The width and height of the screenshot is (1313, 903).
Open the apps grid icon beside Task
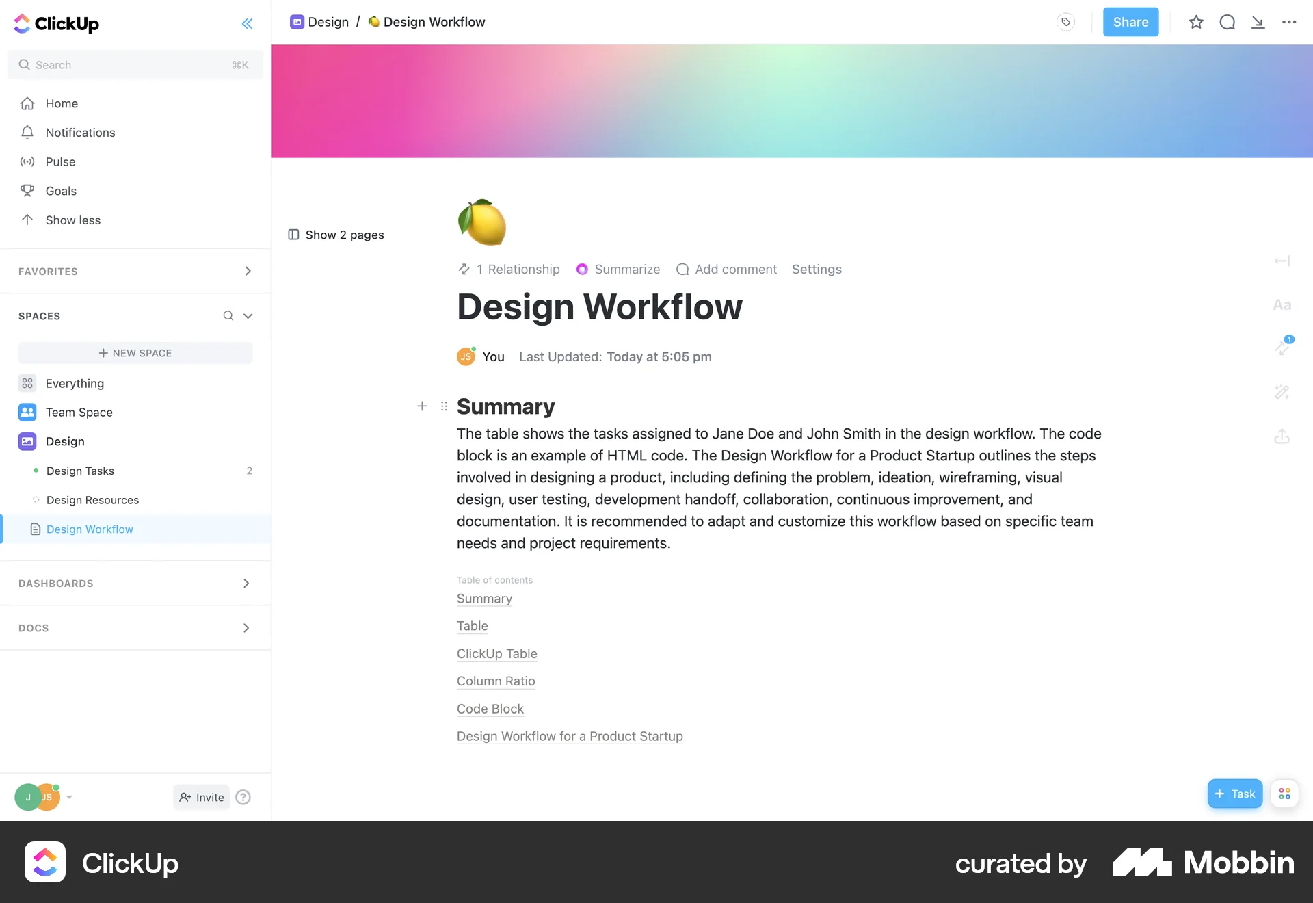[1284, 794]
